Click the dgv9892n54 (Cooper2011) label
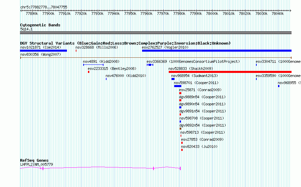301x187 pixels. click(x=203, y=125)
